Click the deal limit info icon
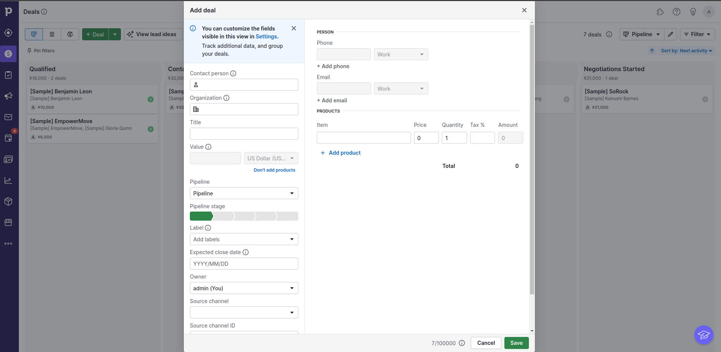 pyautogui.click(x=462, y=343)
